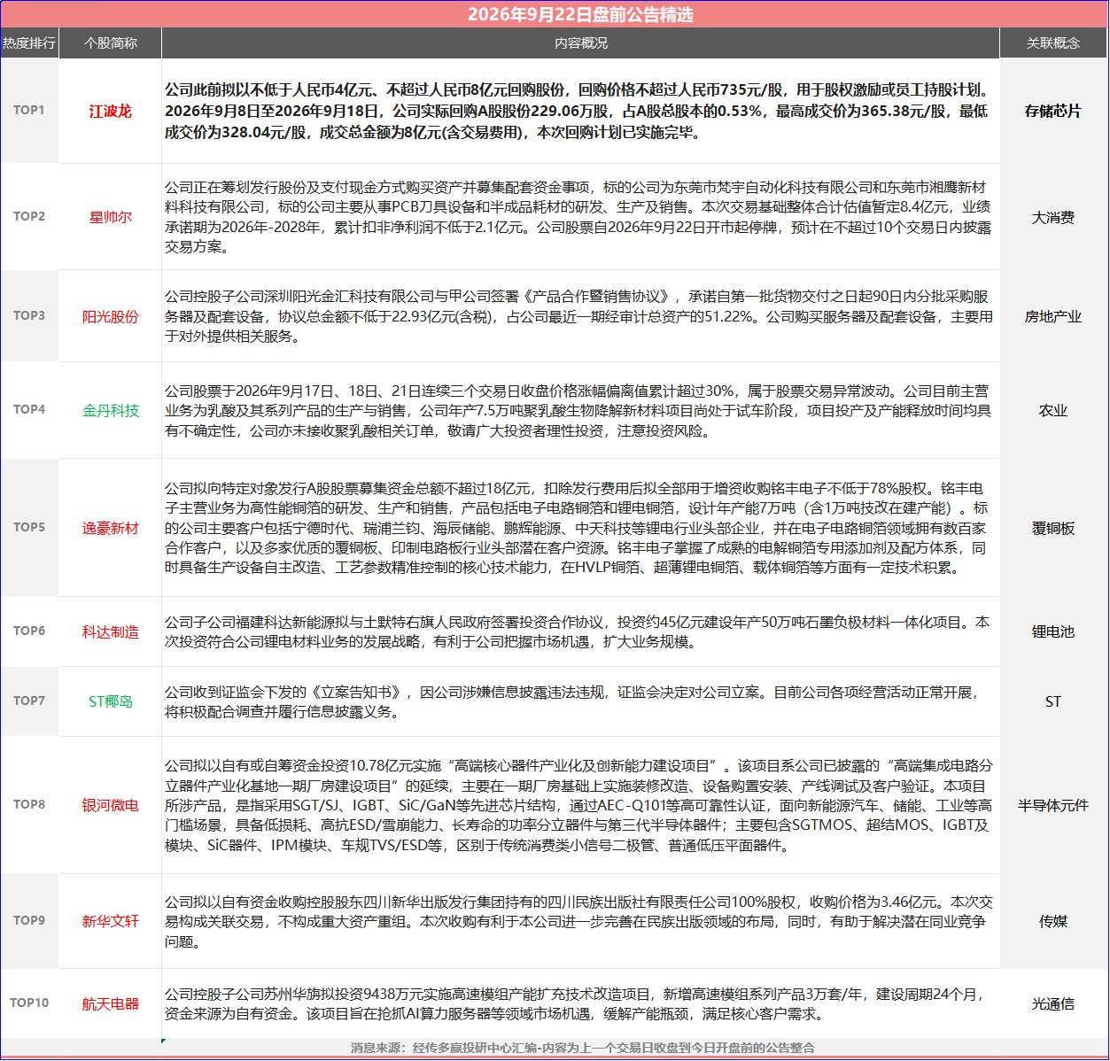Select the 新华文轩 stock name
Screen dimensions: 1110x1061
111,921
